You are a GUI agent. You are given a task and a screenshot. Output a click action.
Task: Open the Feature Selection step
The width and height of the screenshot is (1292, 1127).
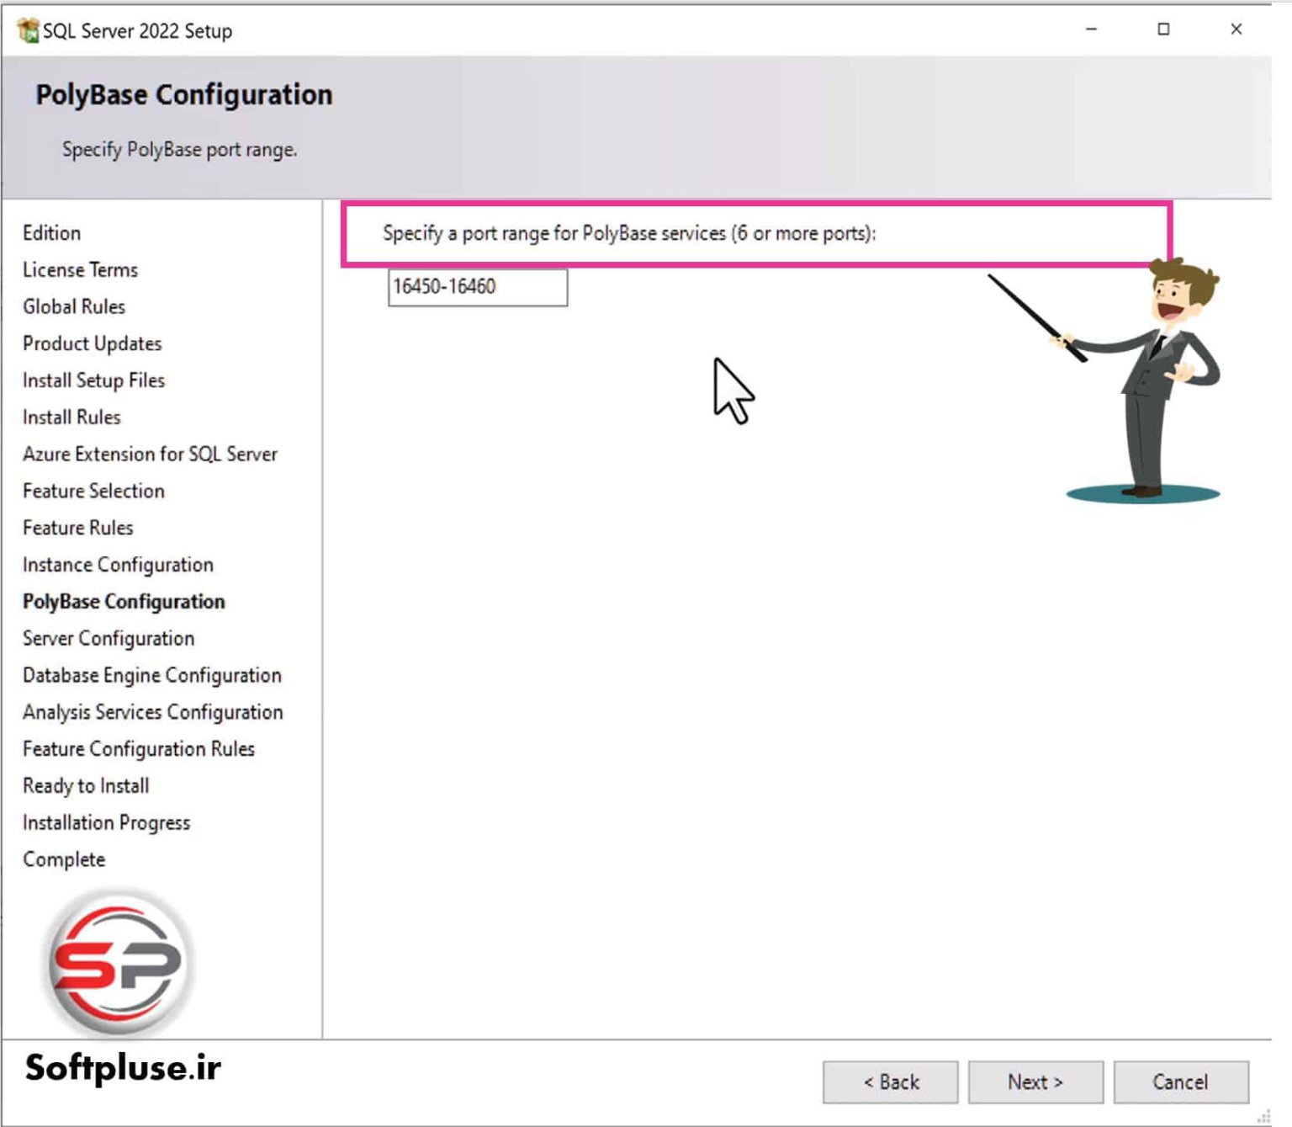(x=93, y=492)
